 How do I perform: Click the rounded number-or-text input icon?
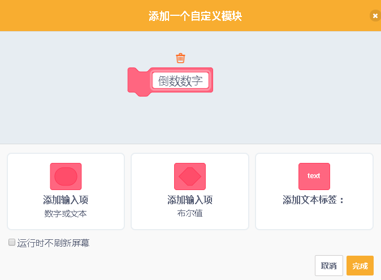click(66, 176)
